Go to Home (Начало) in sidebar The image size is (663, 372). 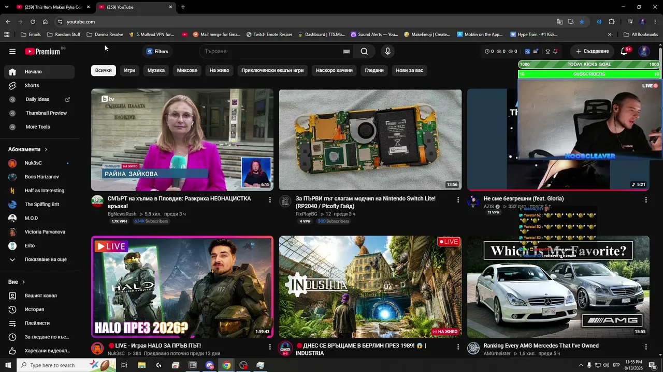click(x=39, y=72)
